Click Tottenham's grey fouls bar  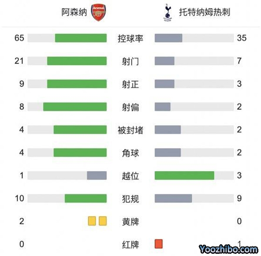(x=173, y=199)
